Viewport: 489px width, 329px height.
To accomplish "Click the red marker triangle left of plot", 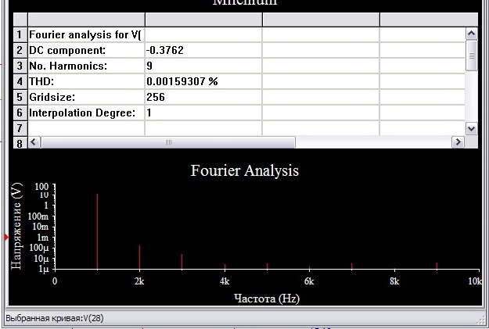I will click(6, 238).
